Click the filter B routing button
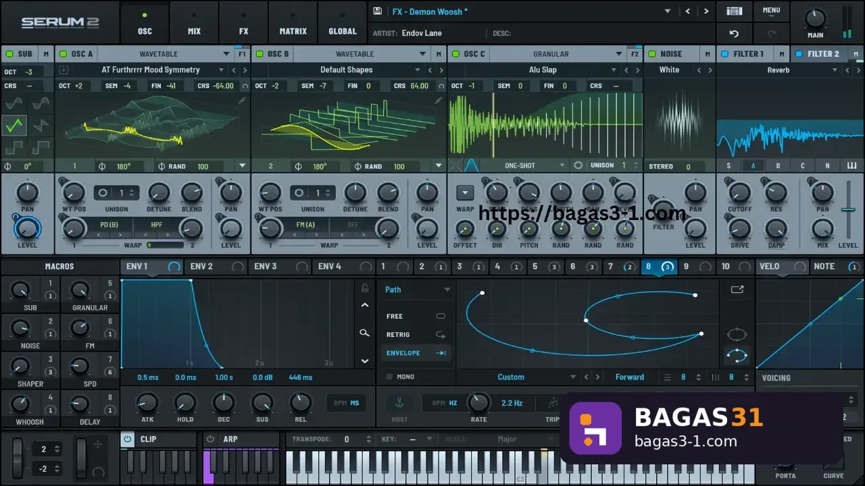Image resolution: width=865 pixels, height=486 pixels. pyautogui.click(x=778, y=165)
